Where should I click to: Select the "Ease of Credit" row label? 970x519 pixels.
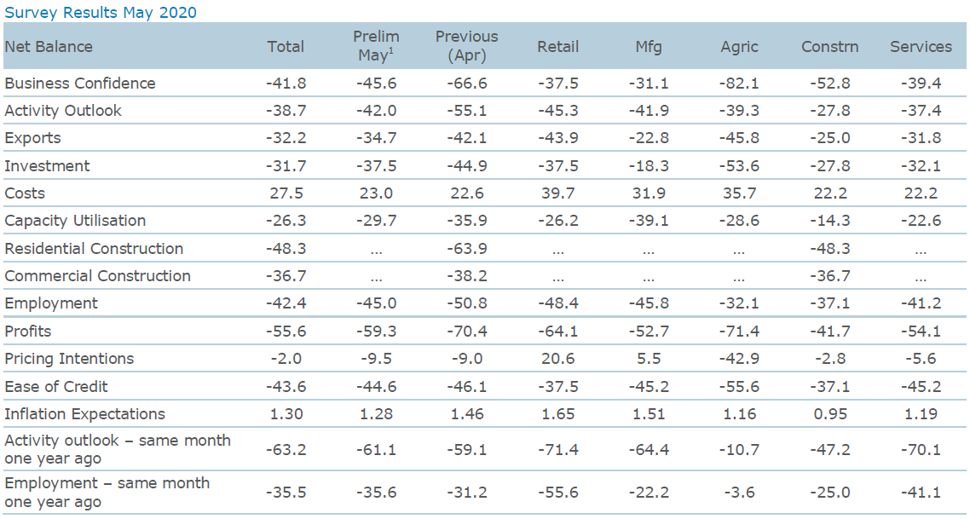click(x=56, y=387)
